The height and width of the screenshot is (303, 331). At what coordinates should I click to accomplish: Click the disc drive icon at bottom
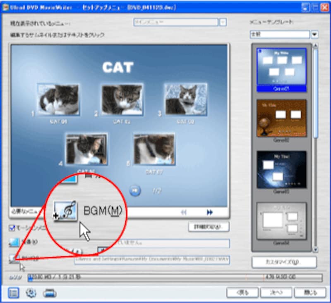[x=50, y=293]
